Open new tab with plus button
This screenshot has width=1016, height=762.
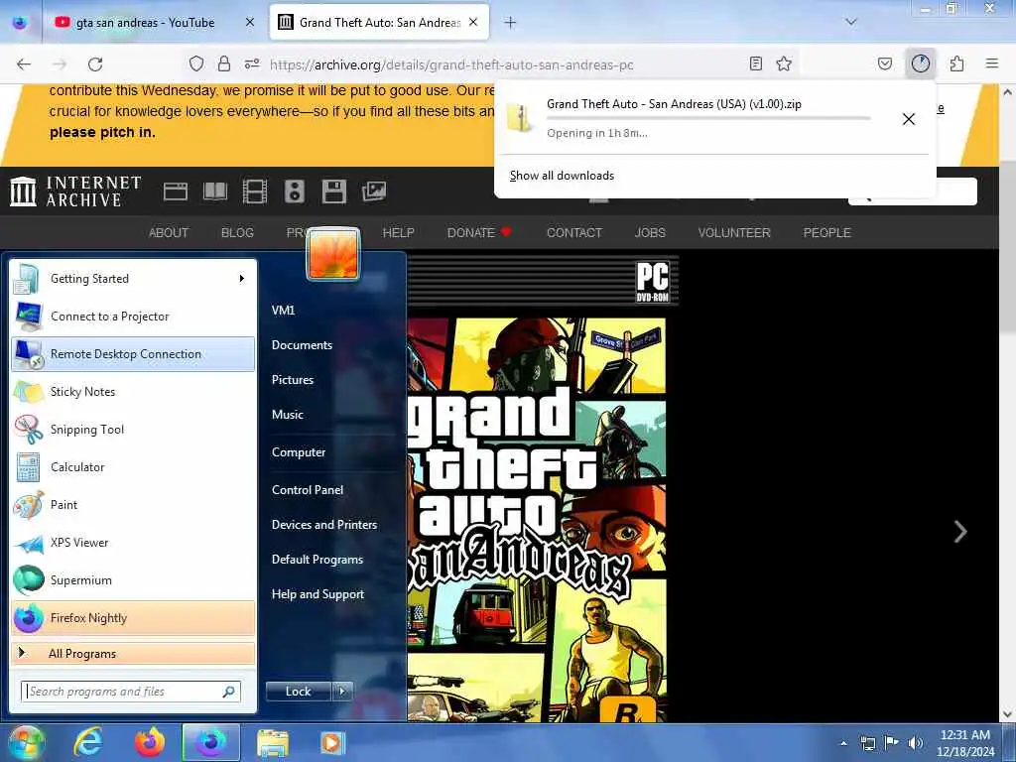(511, 23)
